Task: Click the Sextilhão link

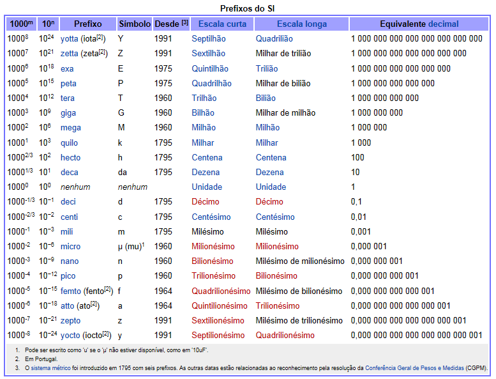Action: click(208, 54)
